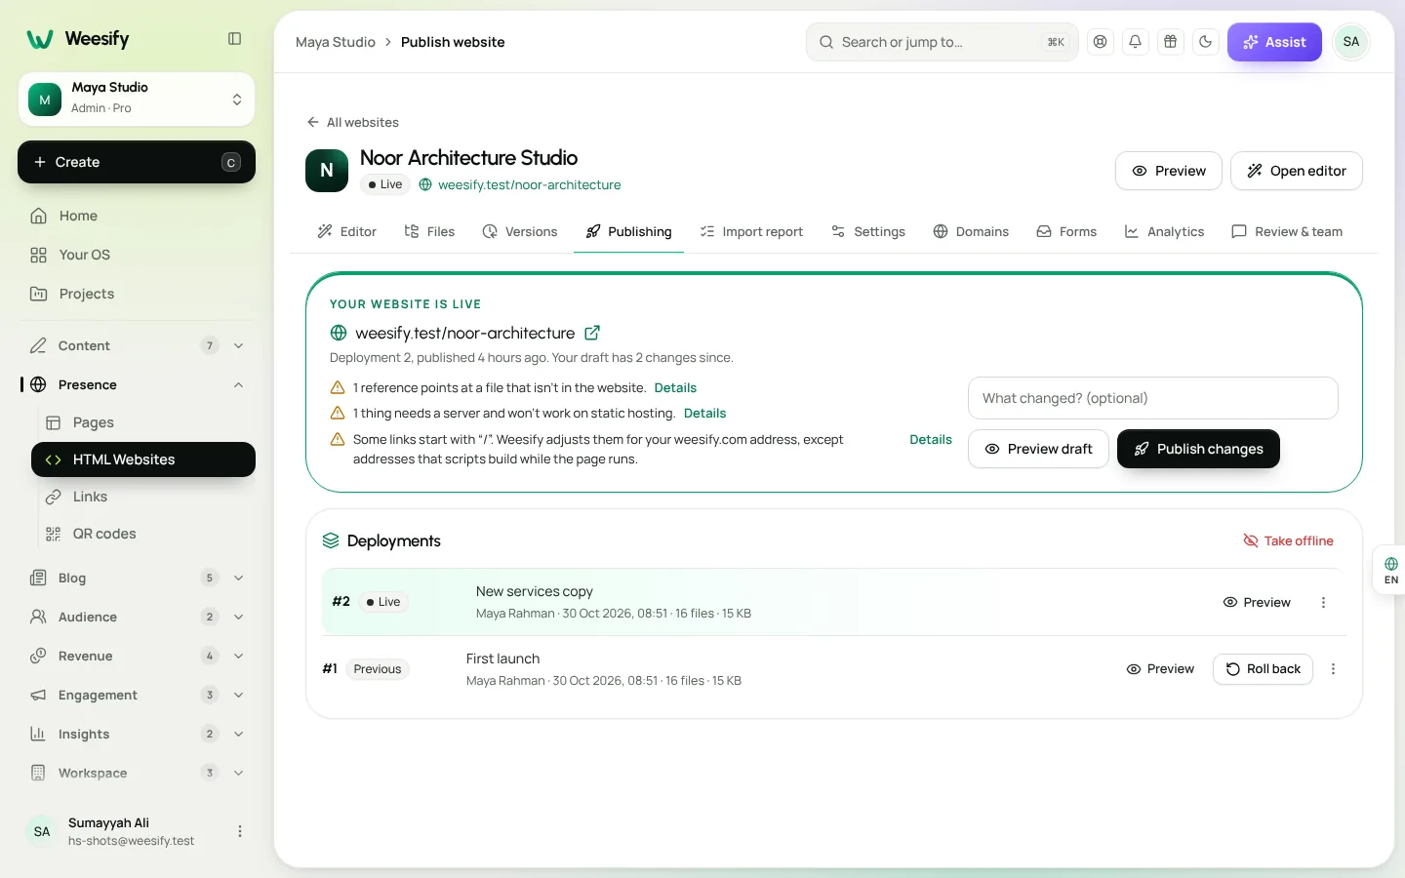This screenshot has width=1405, height=878.
Task: Click Publish changes button
Action: (x=1198, y=449)
